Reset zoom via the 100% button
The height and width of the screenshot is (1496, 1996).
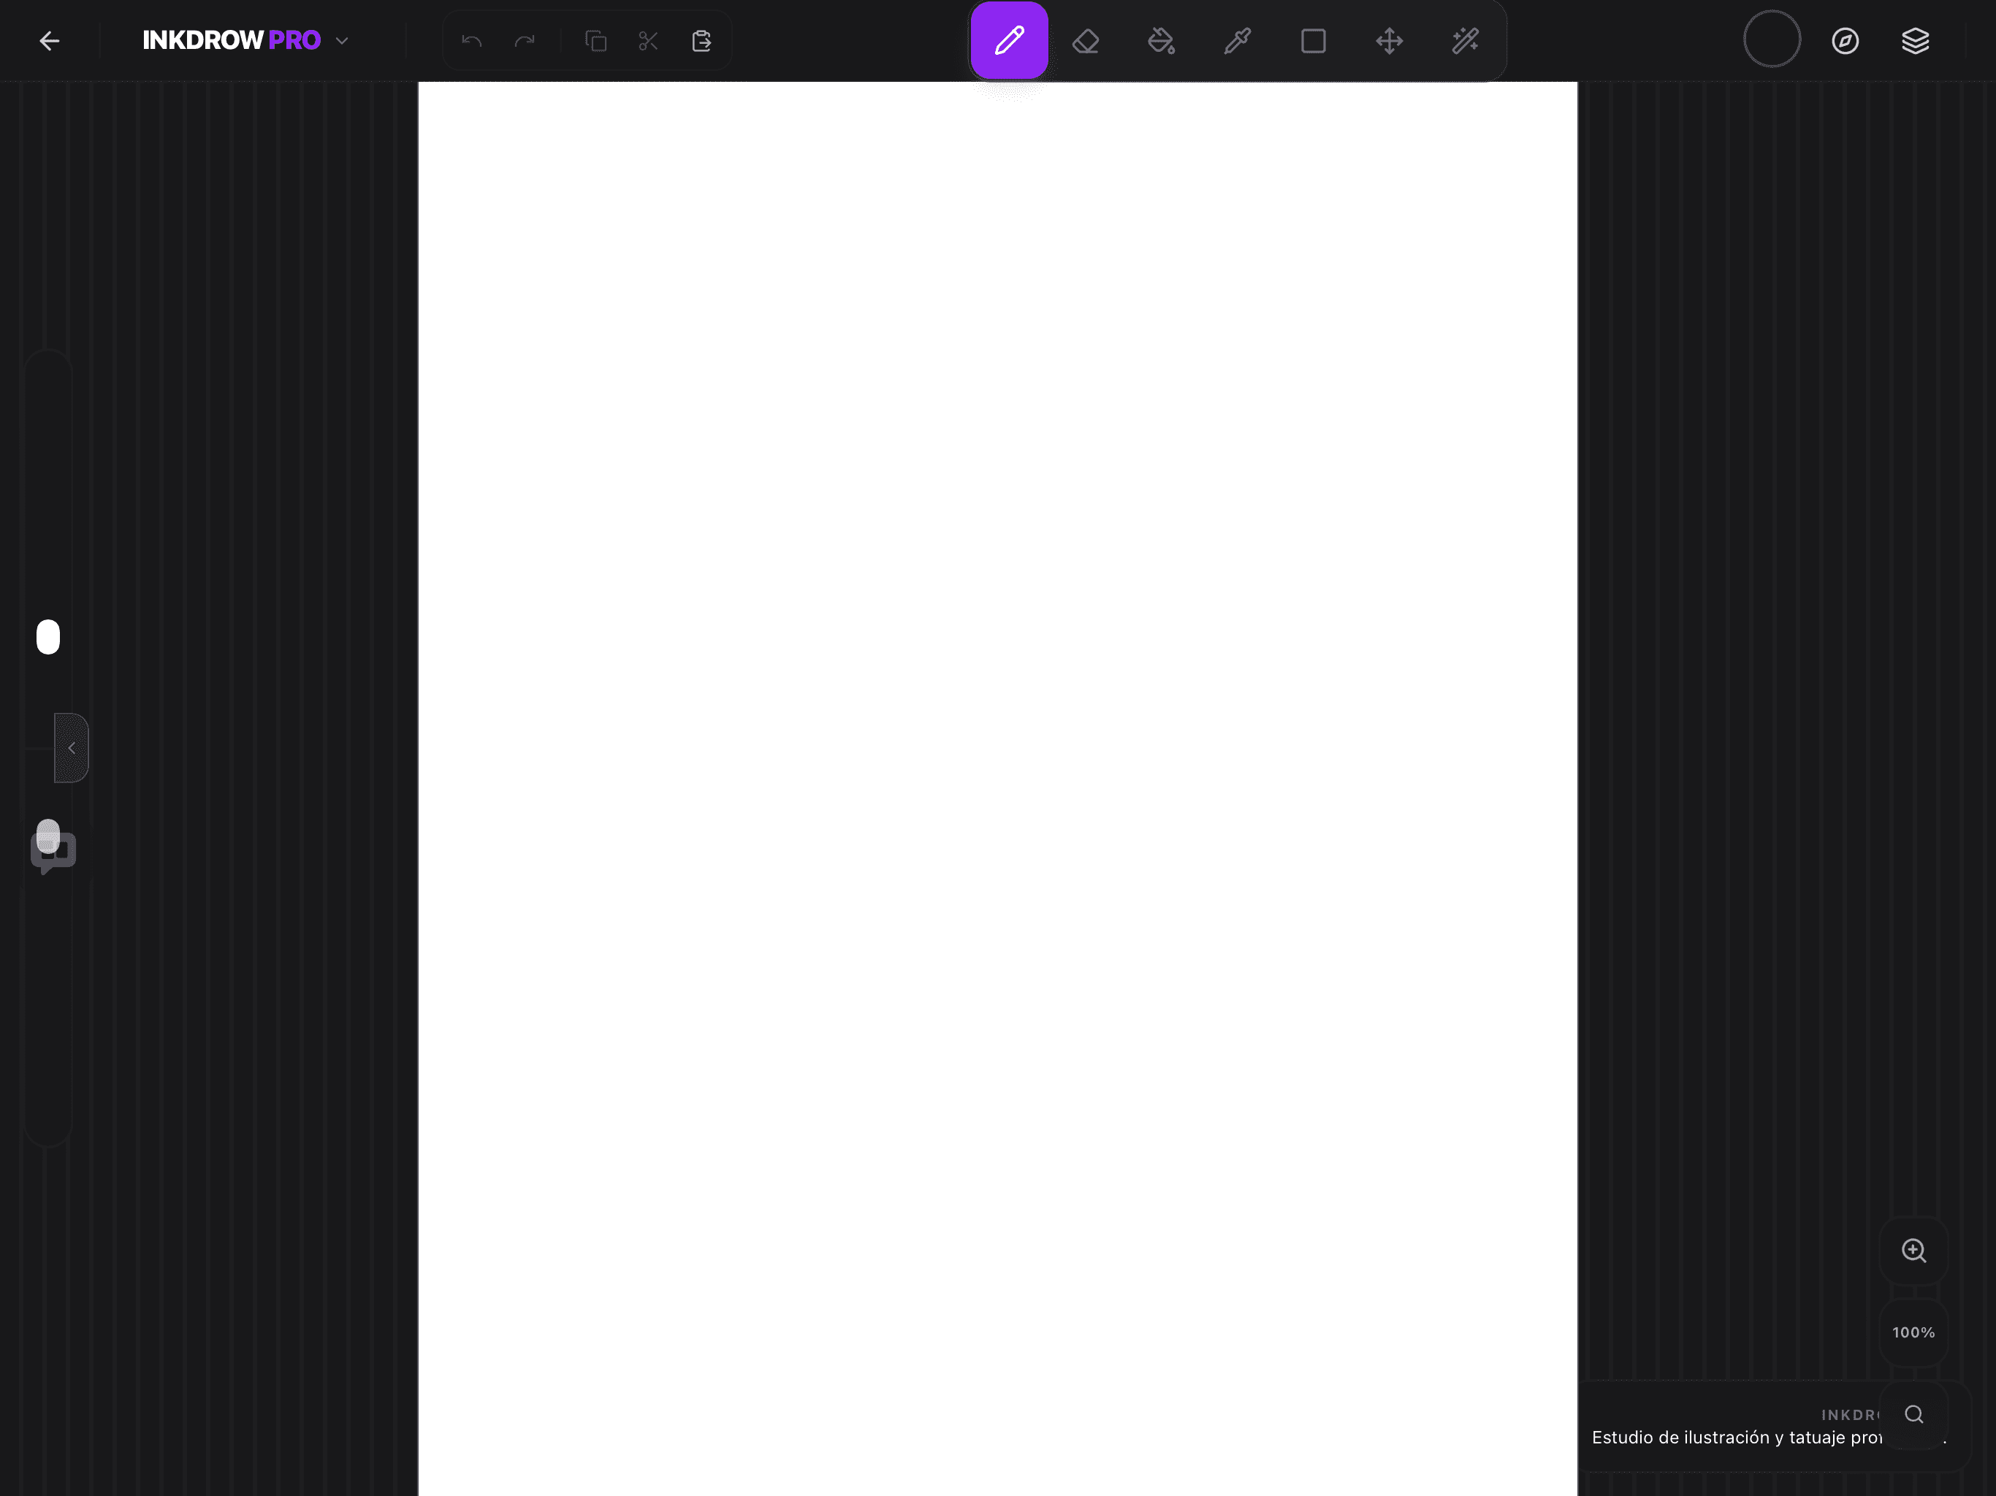coord(1913,1332)
